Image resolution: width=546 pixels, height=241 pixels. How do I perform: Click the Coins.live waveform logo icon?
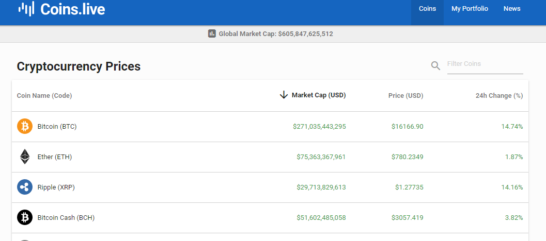(x=26, y=8)
